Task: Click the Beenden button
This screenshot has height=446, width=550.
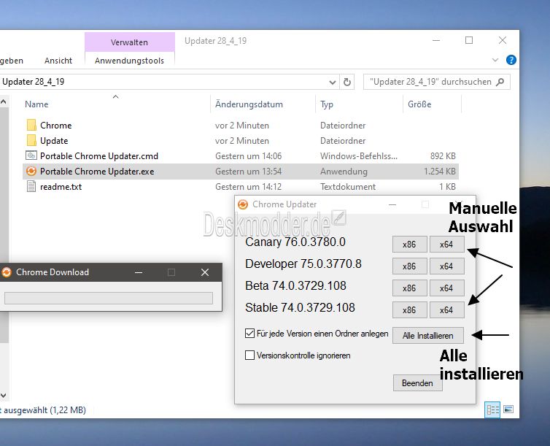Action: click(x=417, y=382)
